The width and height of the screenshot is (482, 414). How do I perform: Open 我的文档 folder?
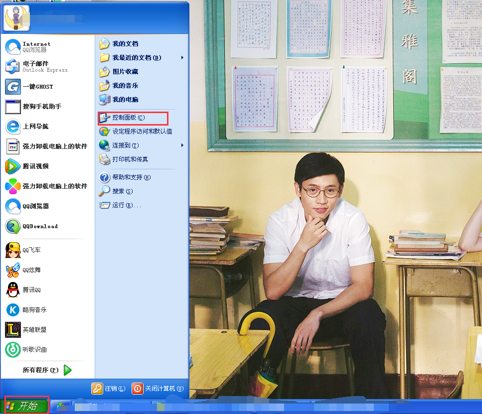click(142, 44)
